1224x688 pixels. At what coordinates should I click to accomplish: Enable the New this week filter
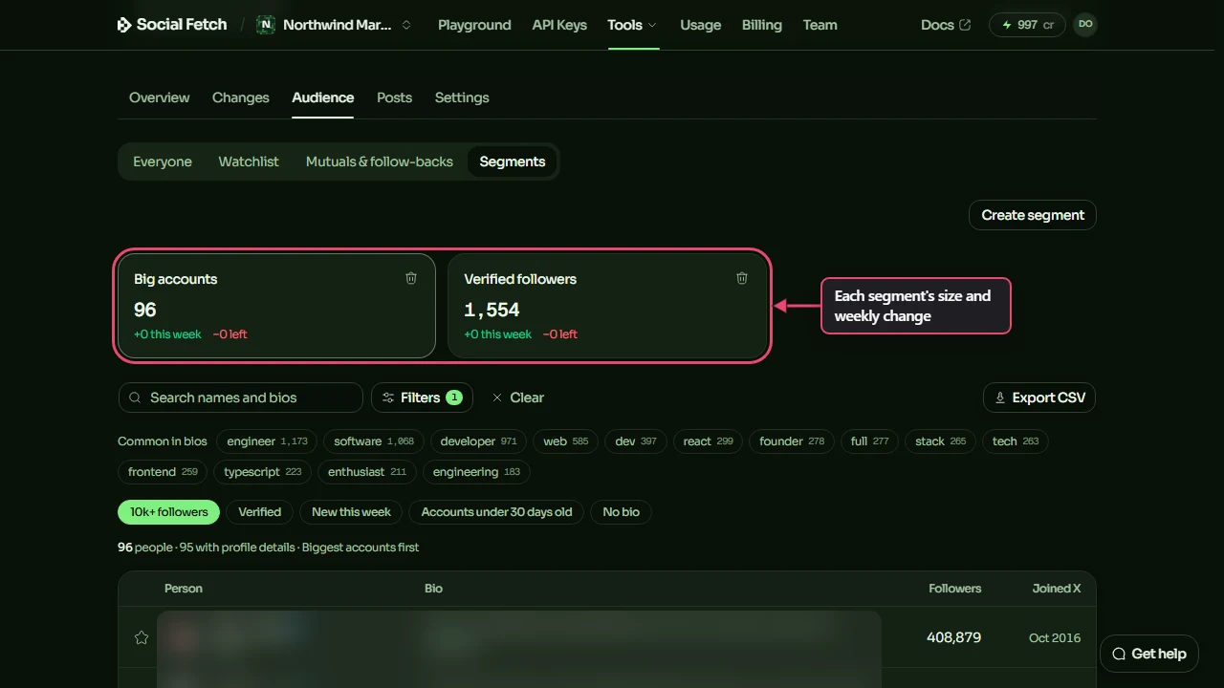[351, 512]
